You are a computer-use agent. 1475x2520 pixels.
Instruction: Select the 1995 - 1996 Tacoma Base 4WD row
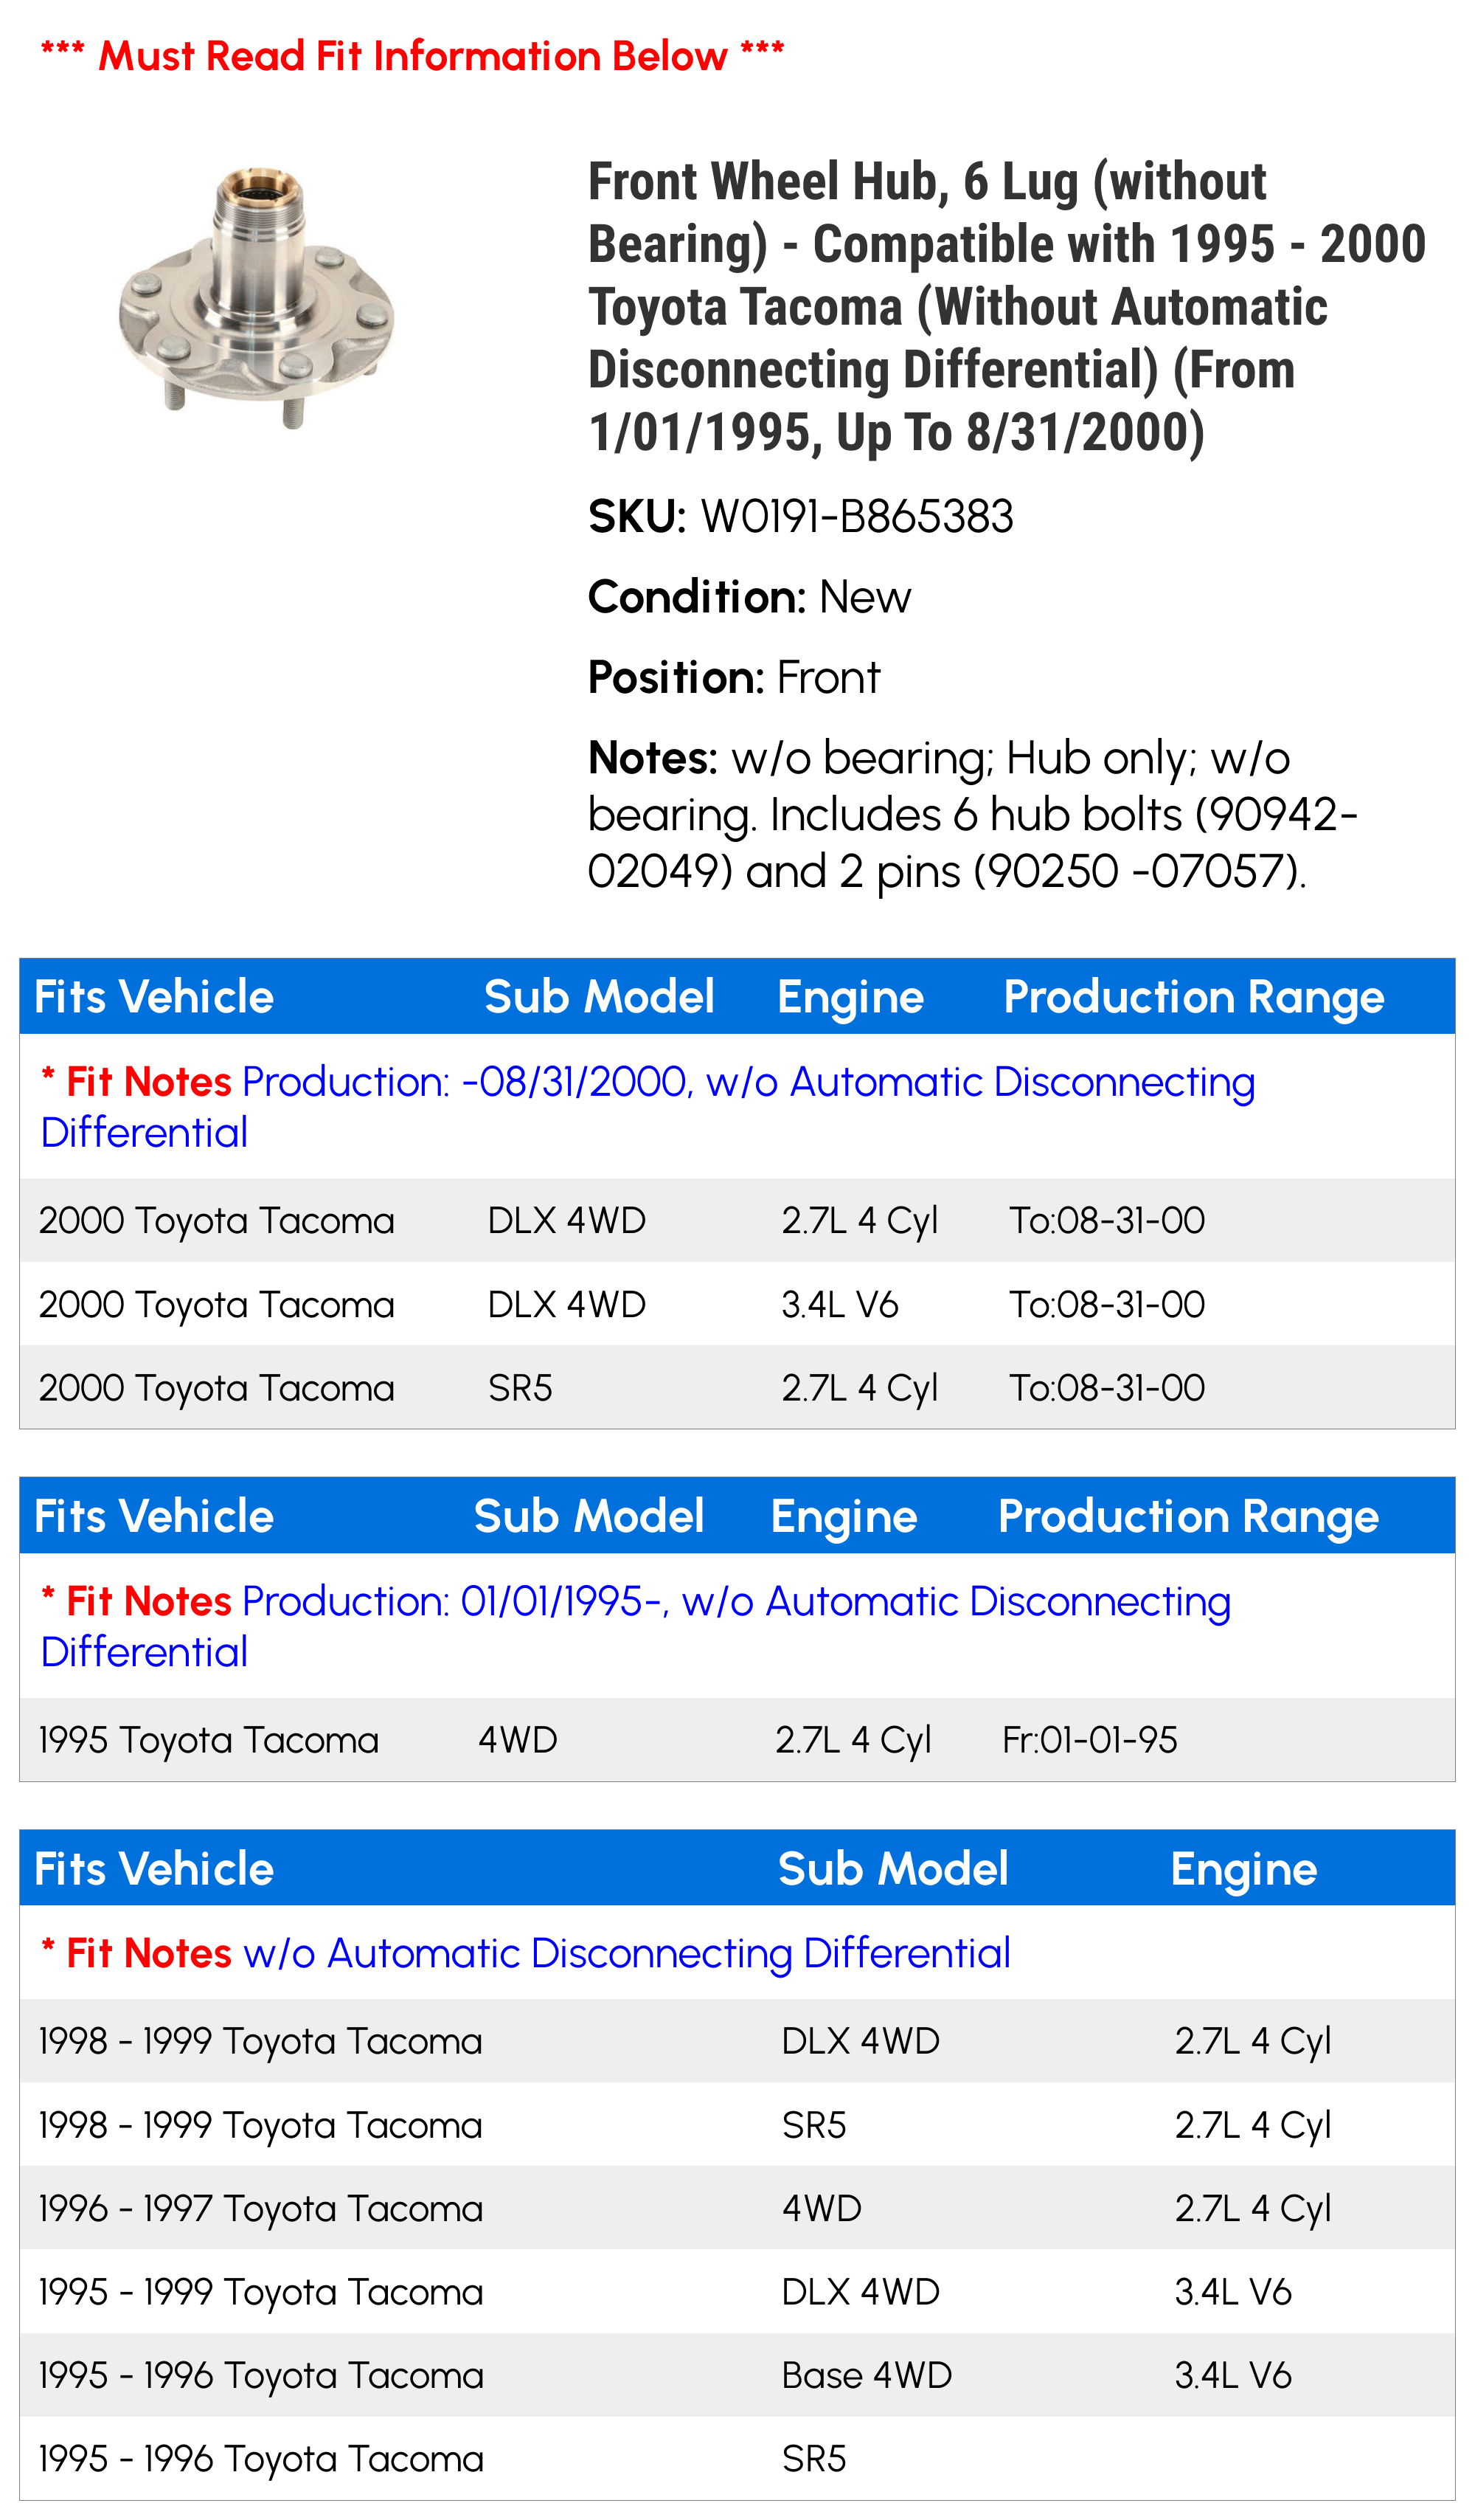click(x=737, y=2375)
